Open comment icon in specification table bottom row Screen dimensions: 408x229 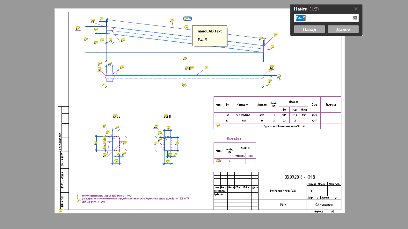(x=218, y=125)
